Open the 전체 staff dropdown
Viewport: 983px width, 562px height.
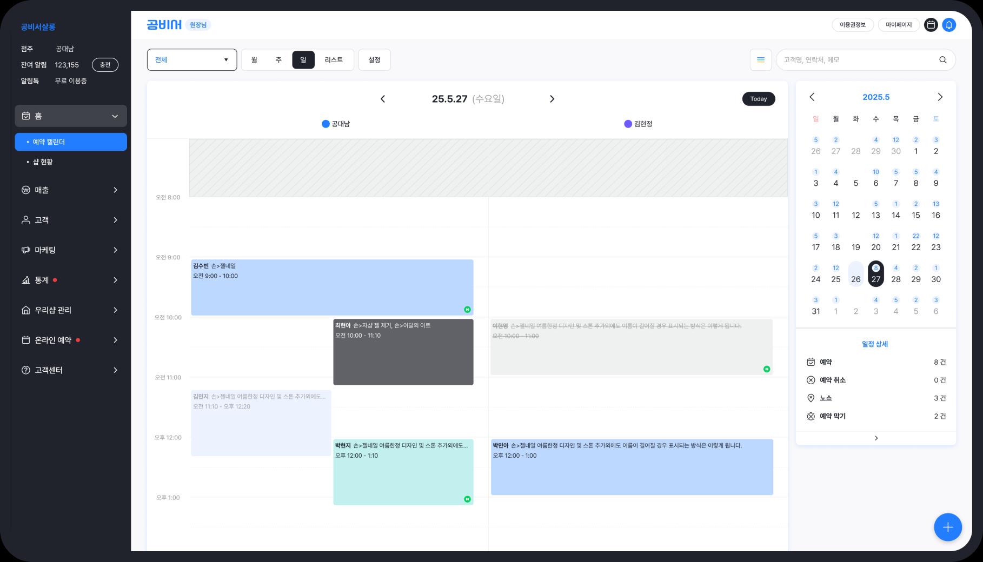[x=192, y=60]
